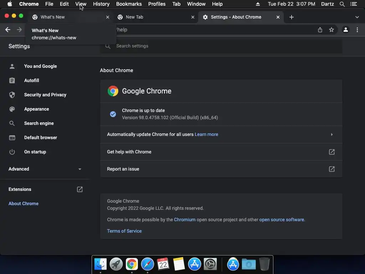365x274 pixels.
Task: Click the Report an issue row
Action: tap(221, 169)
